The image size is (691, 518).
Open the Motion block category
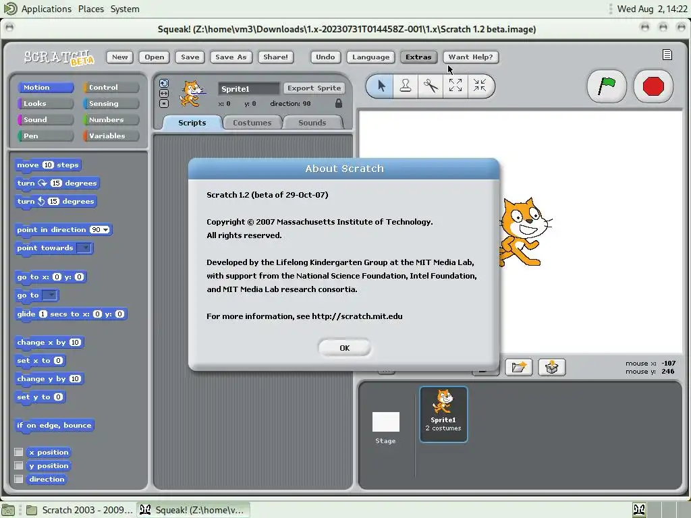[x=45, y=87]
